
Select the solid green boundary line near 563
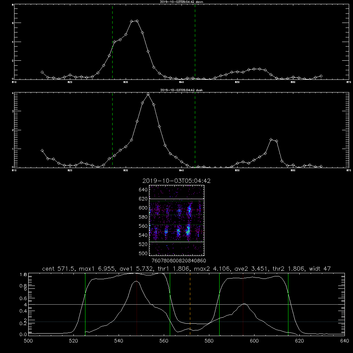point(170,304)
